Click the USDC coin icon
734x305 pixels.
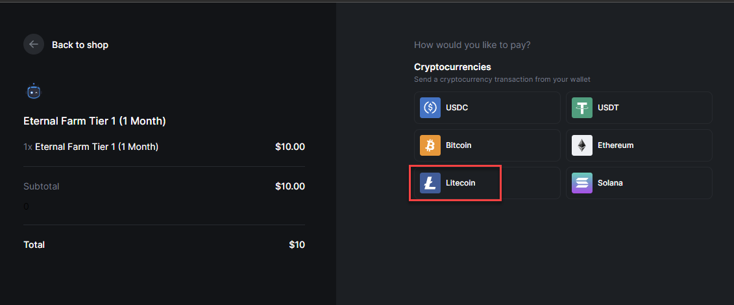pos(430,108)
